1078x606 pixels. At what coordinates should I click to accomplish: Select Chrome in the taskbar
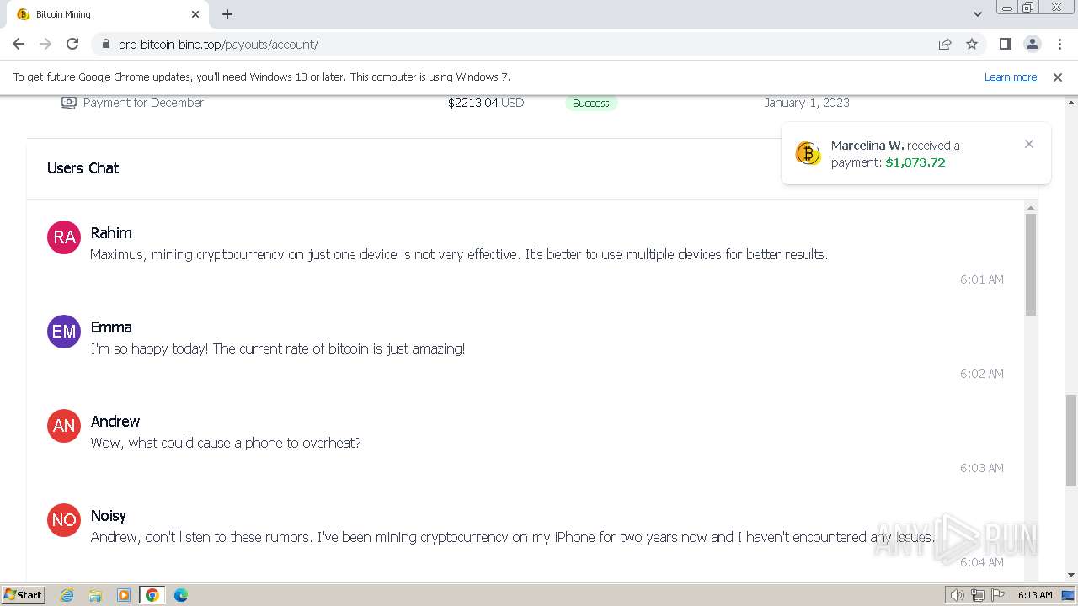pyautogui.click(x=152, y=595)
